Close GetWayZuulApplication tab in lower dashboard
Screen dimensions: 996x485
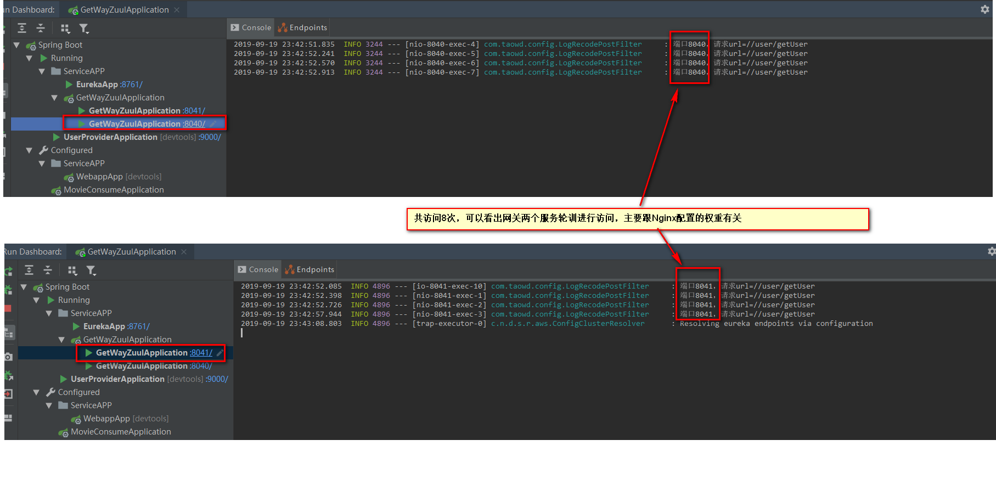coord(184,252)
